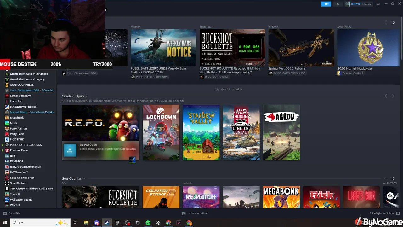
Task: Open 2026 Hizmet Madalyası news title
Action: point(355,68)
